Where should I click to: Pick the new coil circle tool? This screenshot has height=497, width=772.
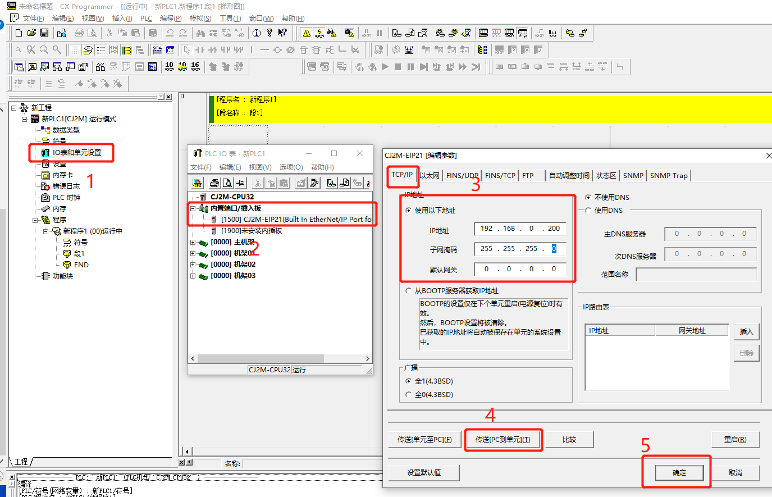pos(277,50)
